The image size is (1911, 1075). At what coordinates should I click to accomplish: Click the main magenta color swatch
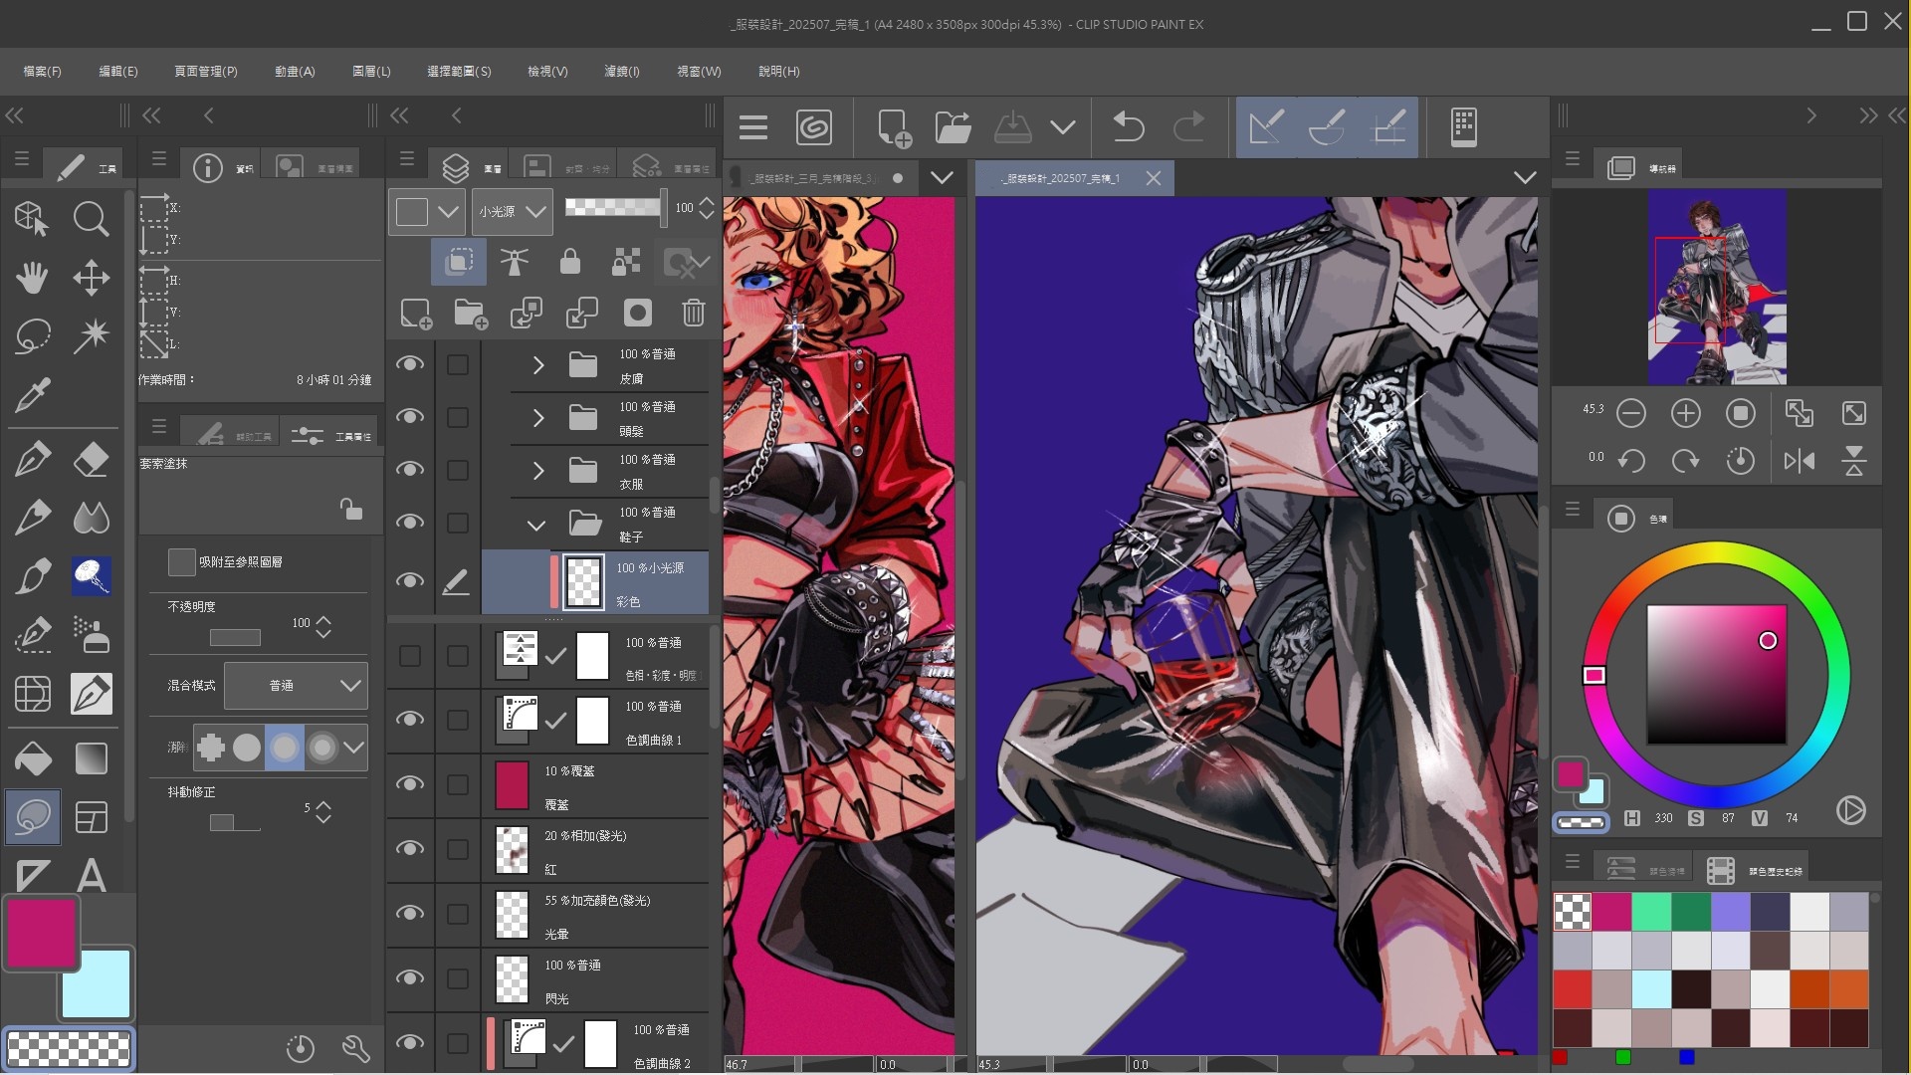pos(42,933)
